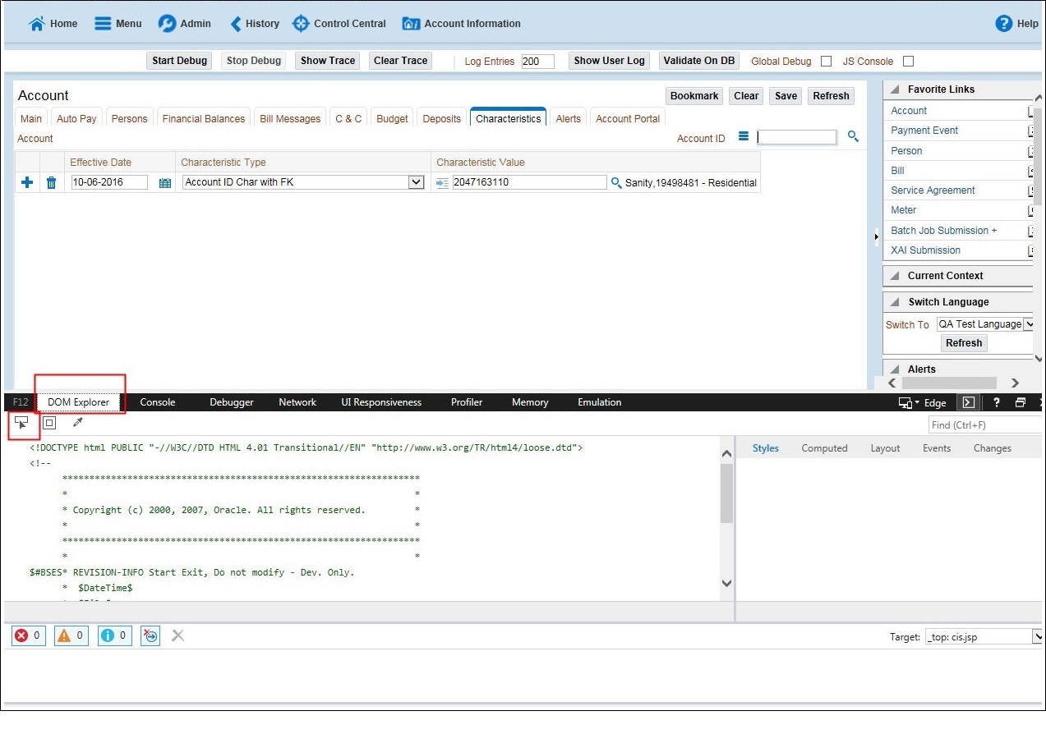Enable the Global Debug checkbox
Screen dimensions: 1046x734
tap(825, 61)
